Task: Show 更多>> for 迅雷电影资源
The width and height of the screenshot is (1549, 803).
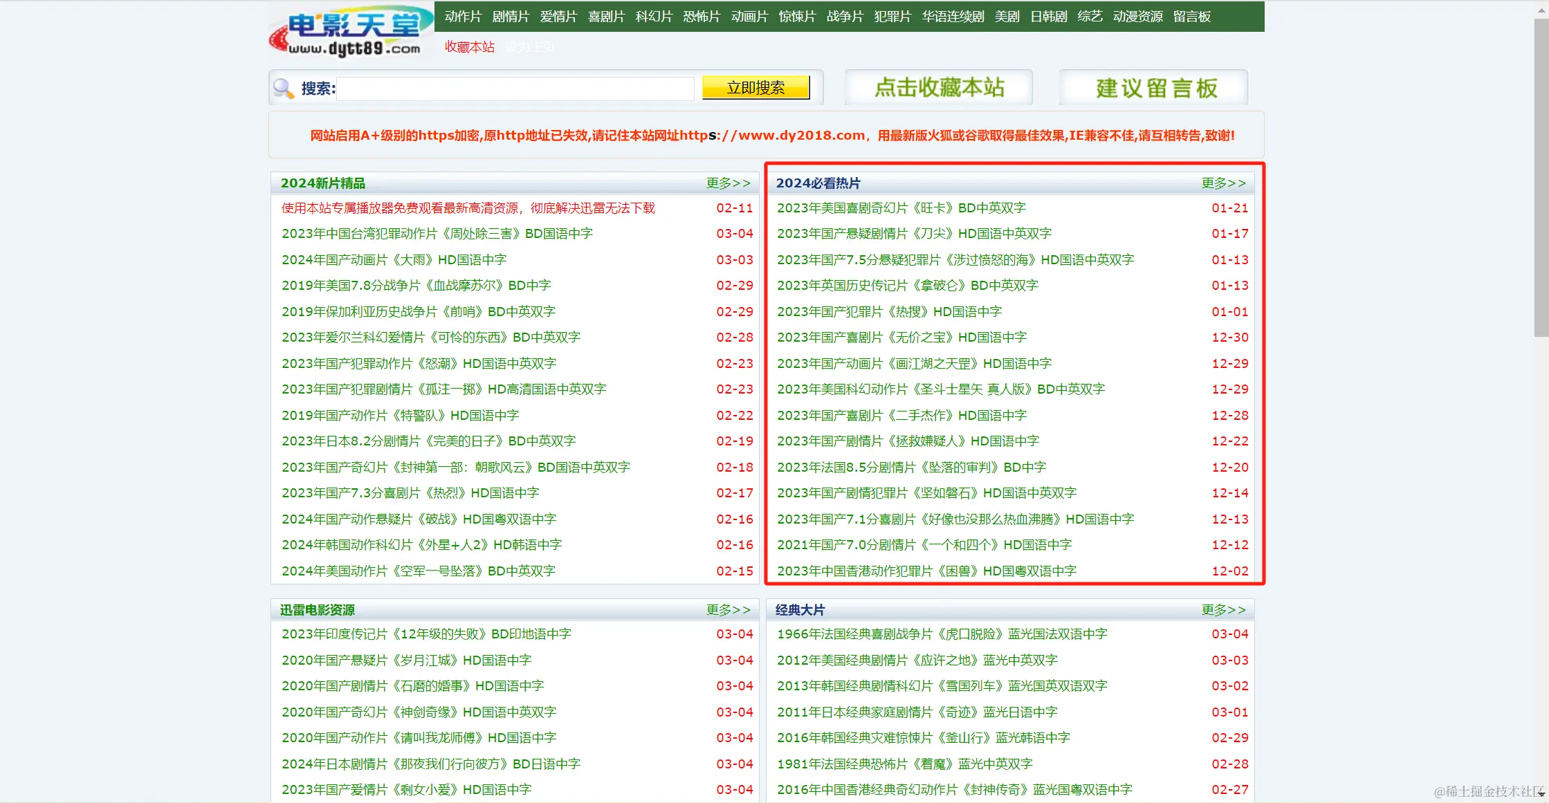Action: tap(728, 610)
